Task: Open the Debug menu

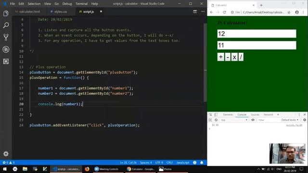Action: [67, 4]
